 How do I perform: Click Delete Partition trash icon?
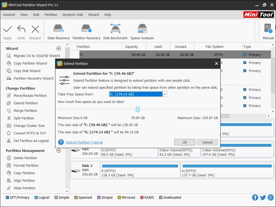[x=9, y=158]
